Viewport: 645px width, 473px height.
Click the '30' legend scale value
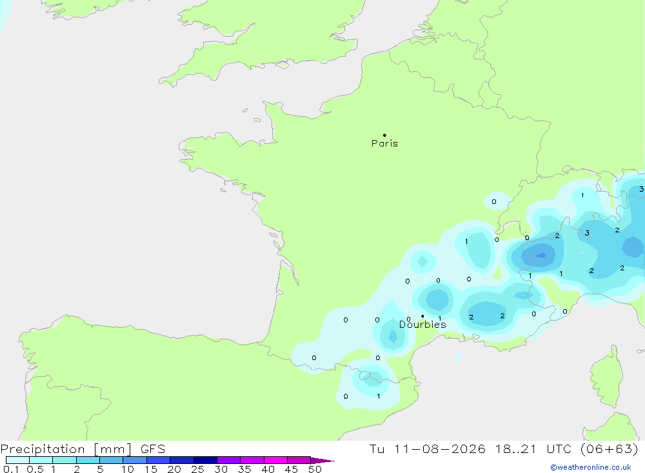pos(221,469)
